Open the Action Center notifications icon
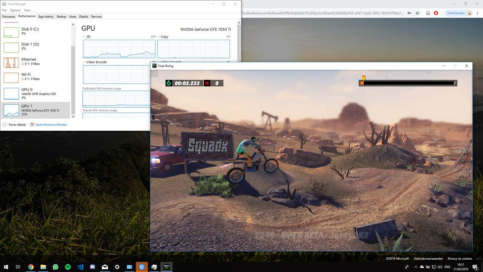Image resolution: width=483 pixels, height=272 pixels. 475,267
